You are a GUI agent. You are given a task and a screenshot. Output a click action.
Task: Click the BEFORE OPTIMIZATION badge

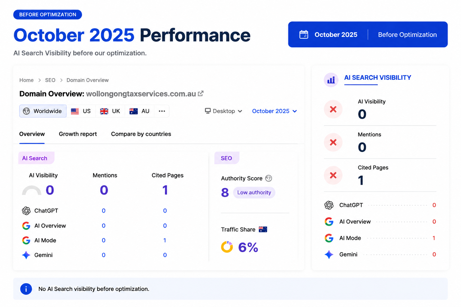click(48, 14)
